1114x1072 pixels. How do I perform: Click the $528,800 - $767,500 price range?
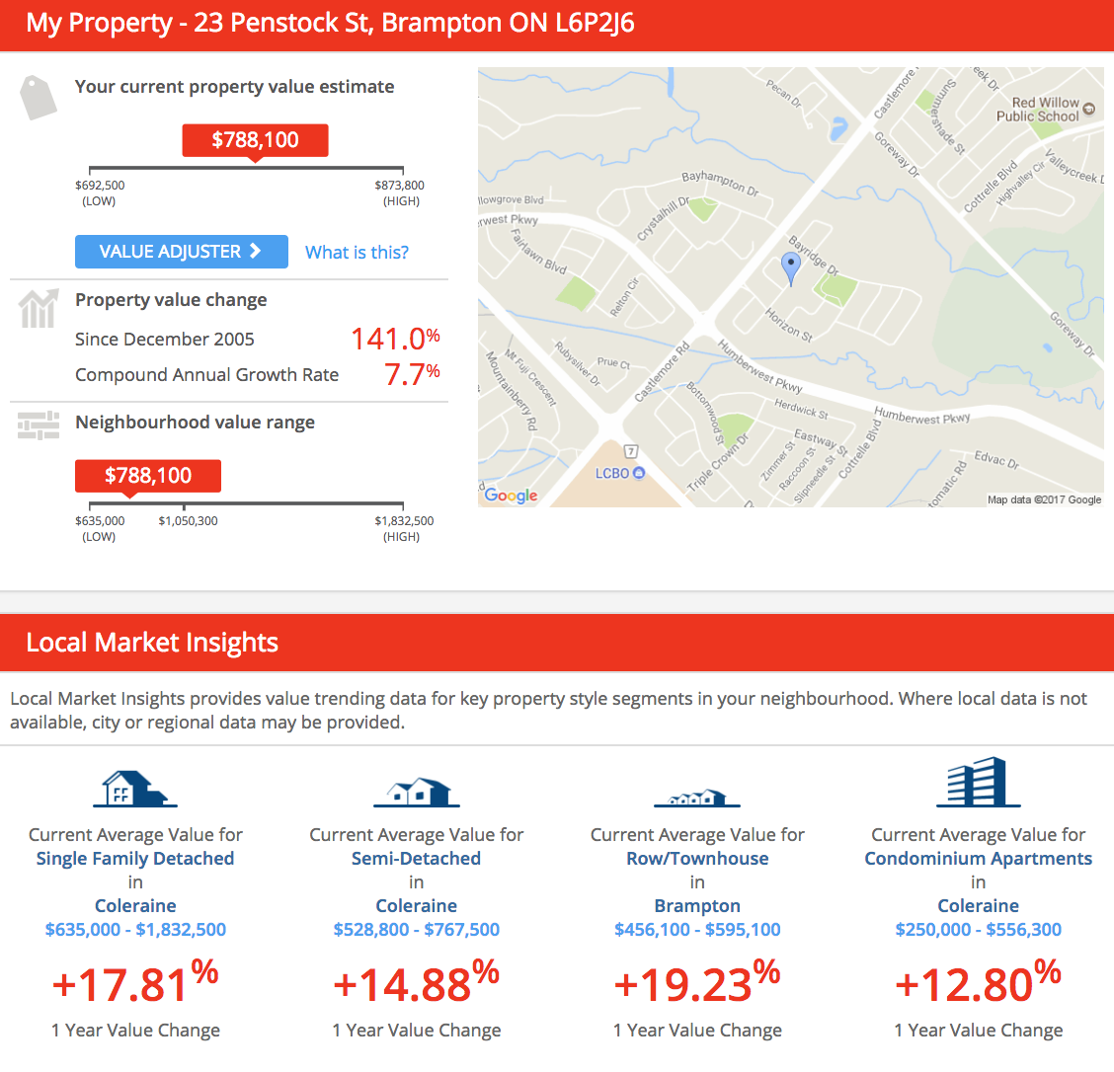[417, 929]
